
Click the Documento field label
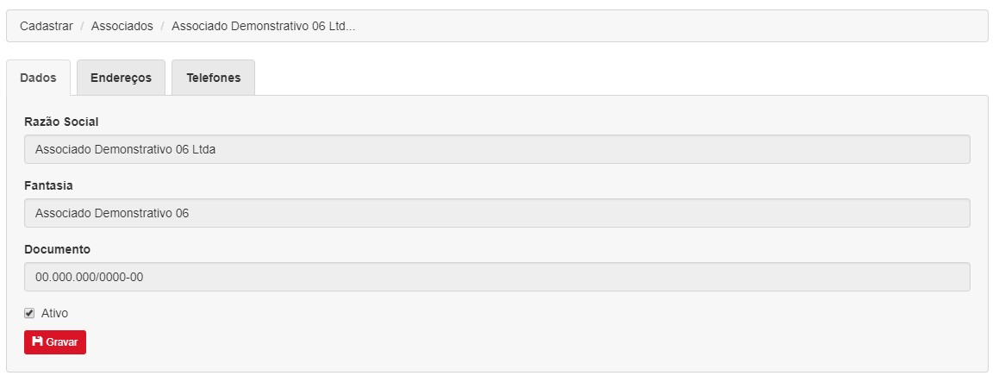[x=58, y=249]
